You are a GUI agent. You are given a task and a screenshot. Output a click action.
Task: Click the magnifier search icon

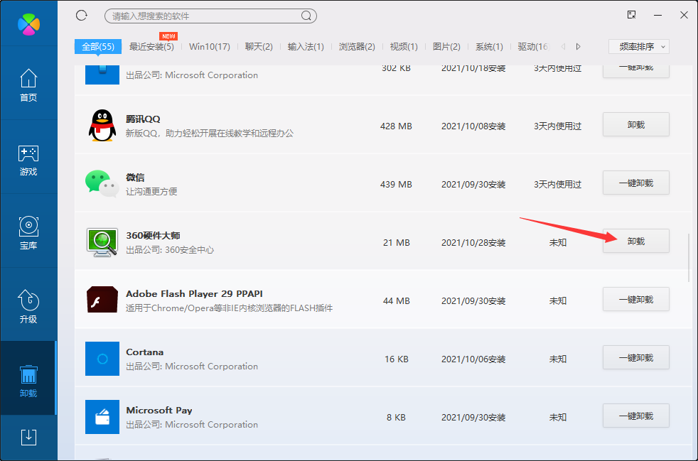coord(306,16)
